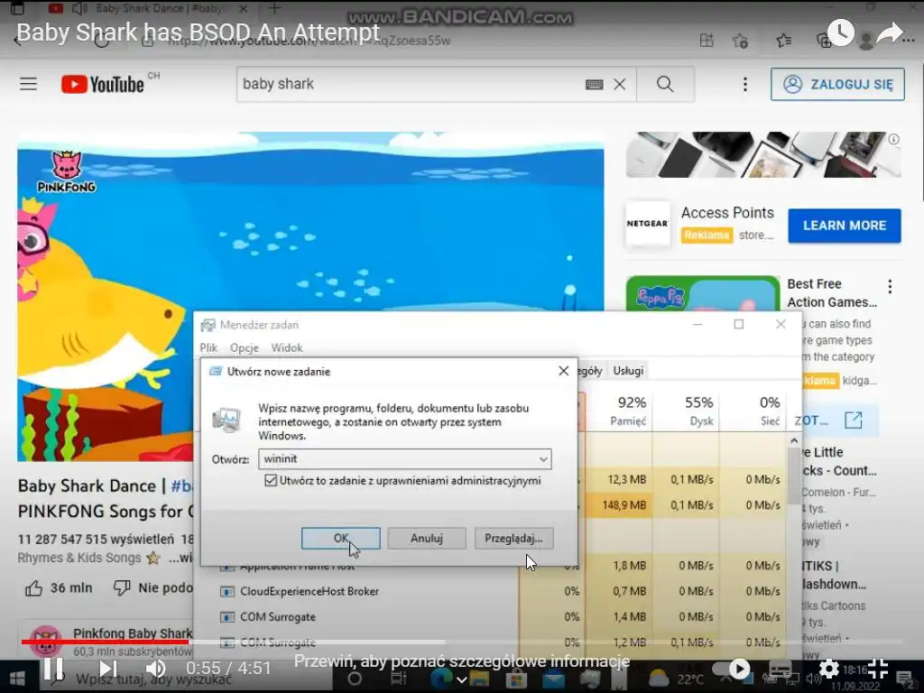Click the 148,9 MB memory cell
The width and height of the screenshot is (924, 693).
[x=619, y=505]
